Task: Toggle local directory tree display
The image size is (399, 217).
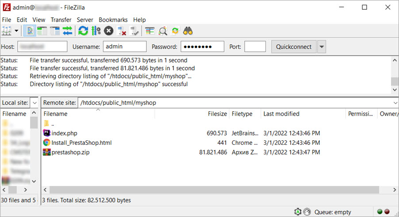Action: 42,31
